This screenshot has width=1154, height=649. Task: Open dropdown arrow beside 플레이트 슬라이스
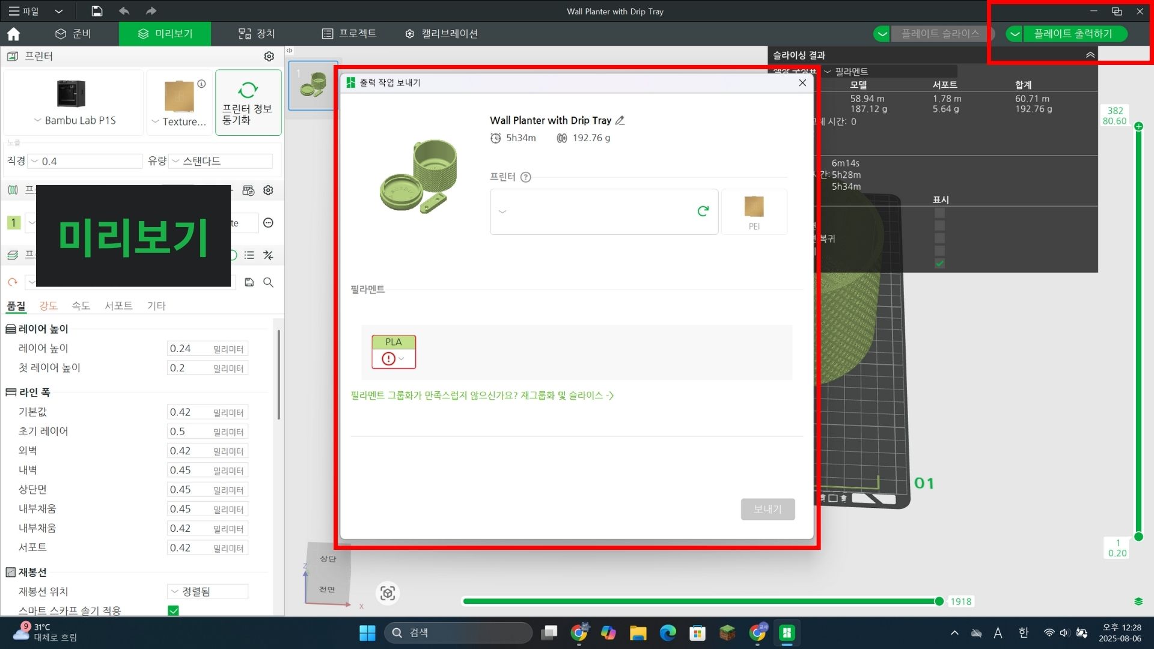pos(882,34)
